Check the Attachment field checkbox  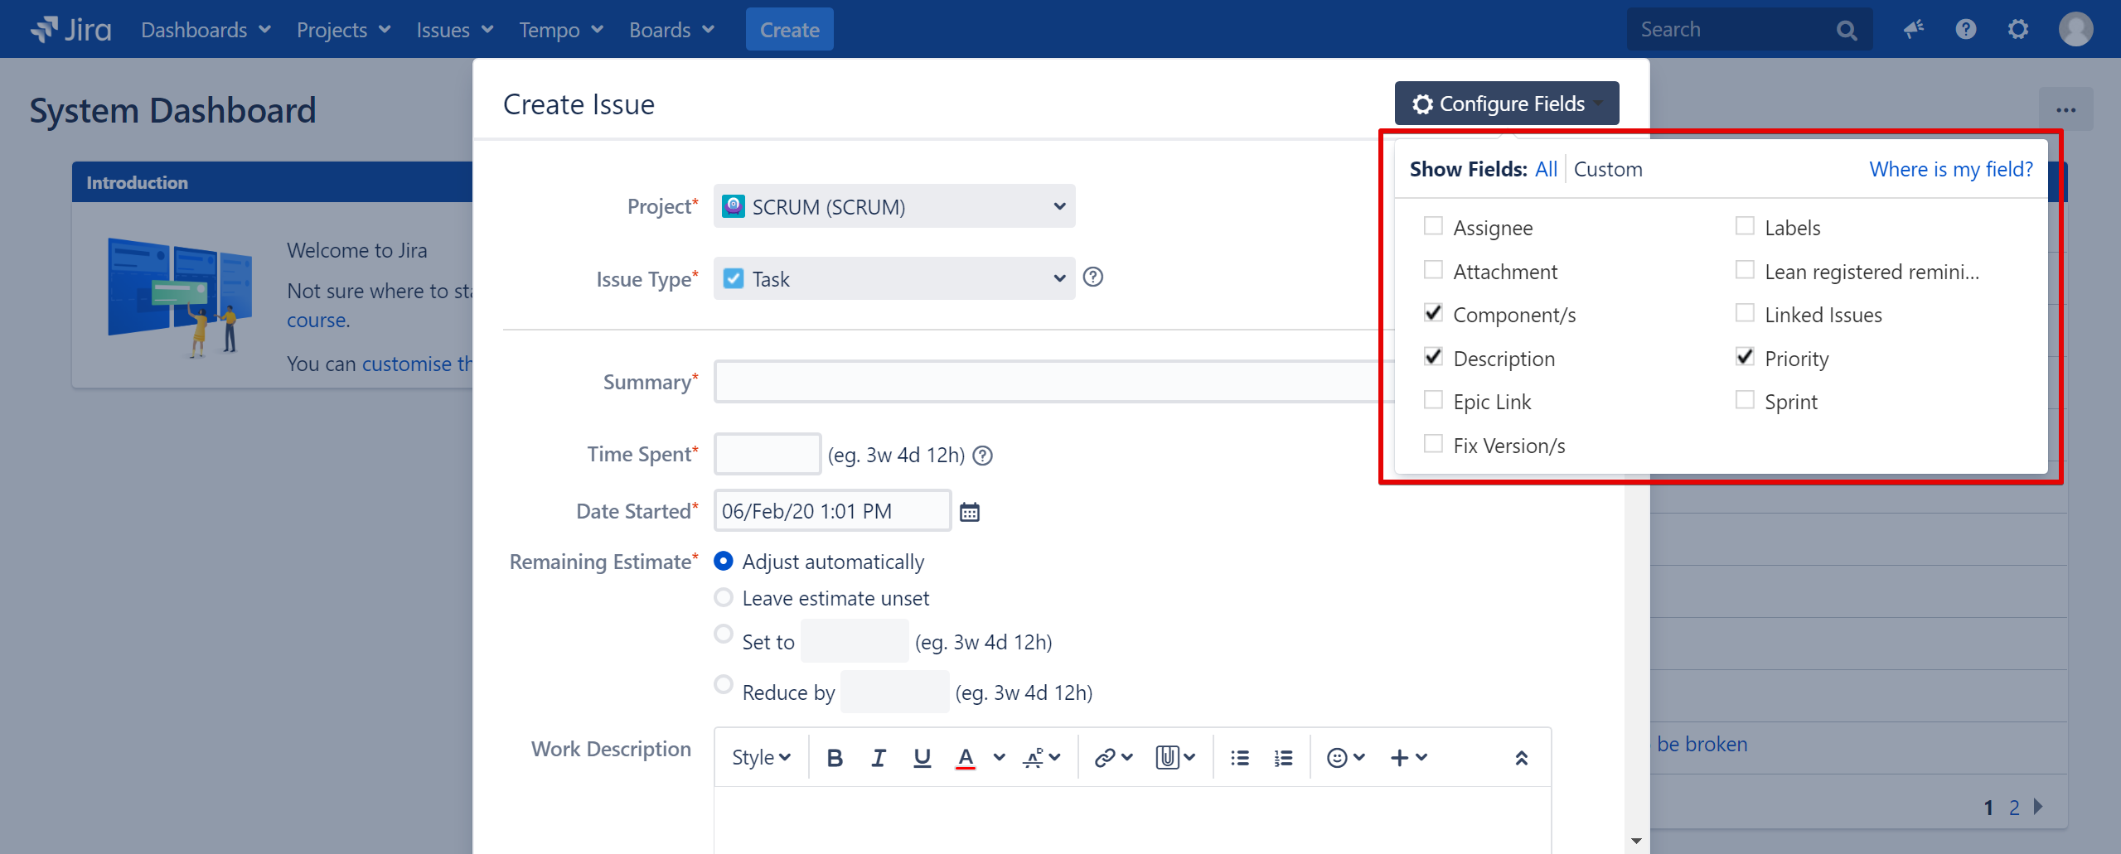pos(1433,270)
